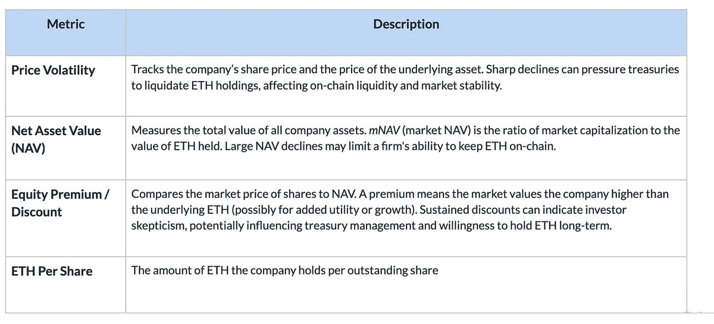
Task: Select the Net Asset Value (NAV) cell
Action: pos(56,139)
